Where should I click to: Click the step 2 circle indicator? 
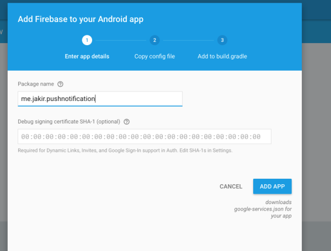point(154,40)
